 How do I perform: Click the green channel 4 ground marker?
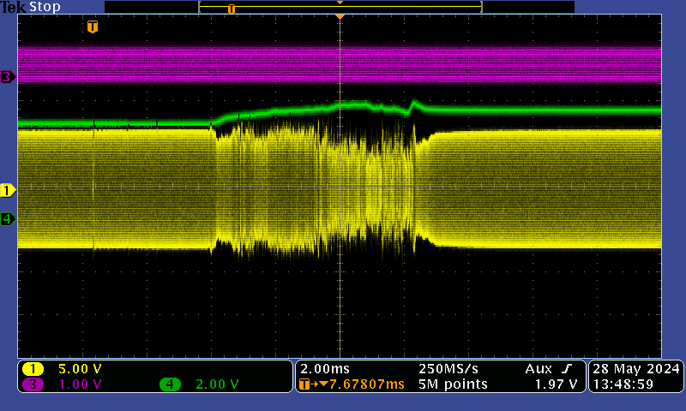(8, 219)
